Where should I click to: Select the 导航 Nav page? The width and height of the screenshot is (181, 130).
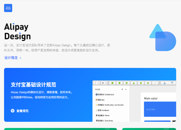tap(100, 100)
